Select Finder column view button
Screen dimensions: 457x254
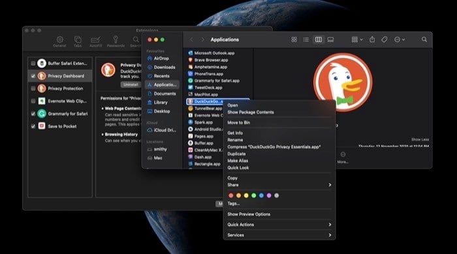(319, 40)
